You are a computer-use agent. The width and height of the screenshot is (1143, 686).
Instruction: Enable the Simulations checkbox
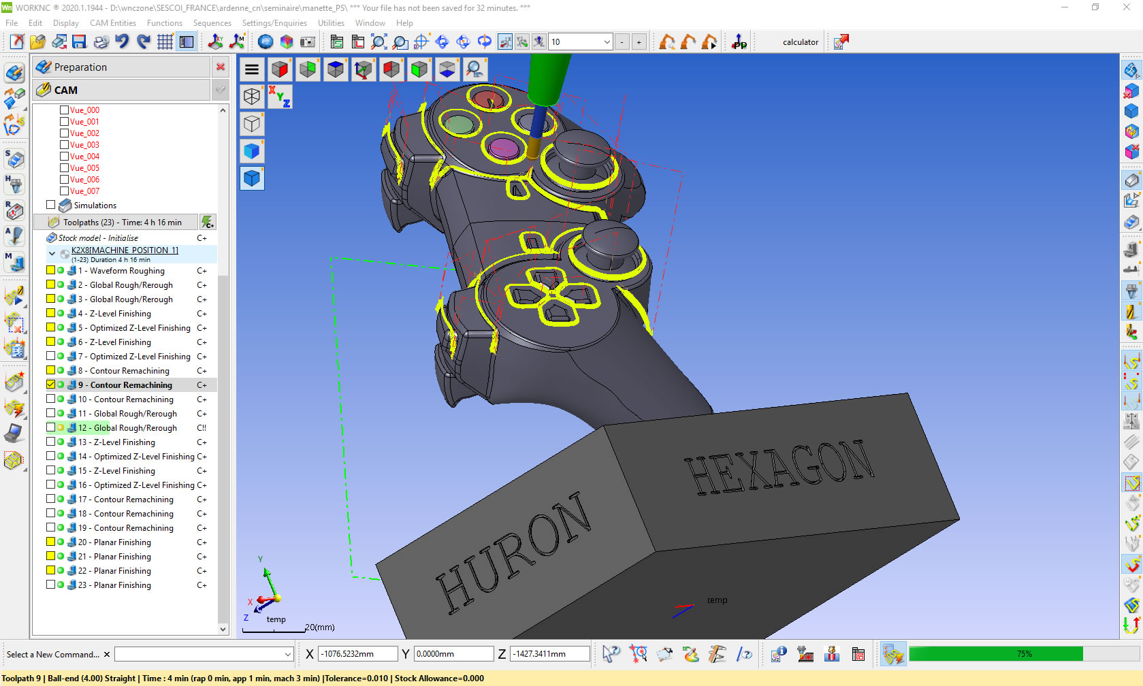click(x=51, y=205)
